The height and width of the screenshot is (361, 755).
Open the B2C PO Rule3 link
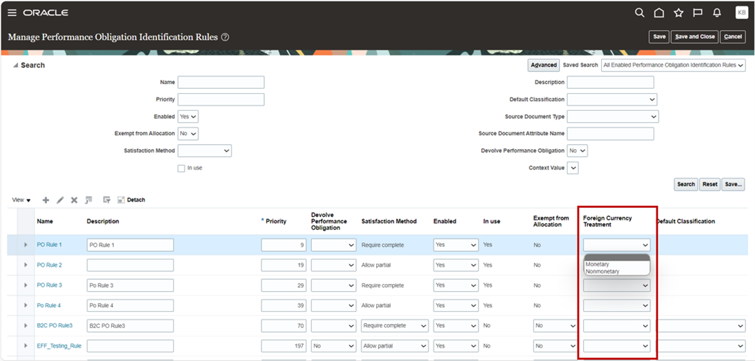point(55,326)
